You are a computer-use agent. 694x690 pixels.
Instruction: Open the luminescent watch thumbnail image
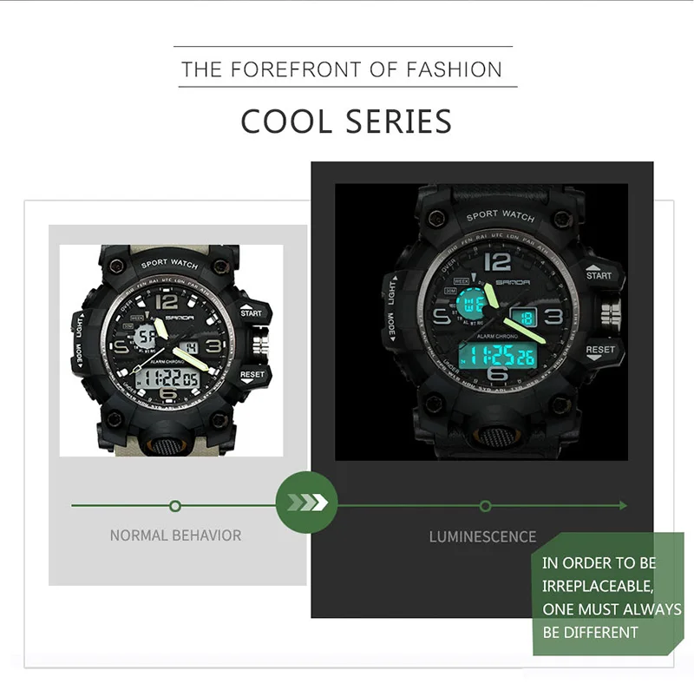click(481, 322)
